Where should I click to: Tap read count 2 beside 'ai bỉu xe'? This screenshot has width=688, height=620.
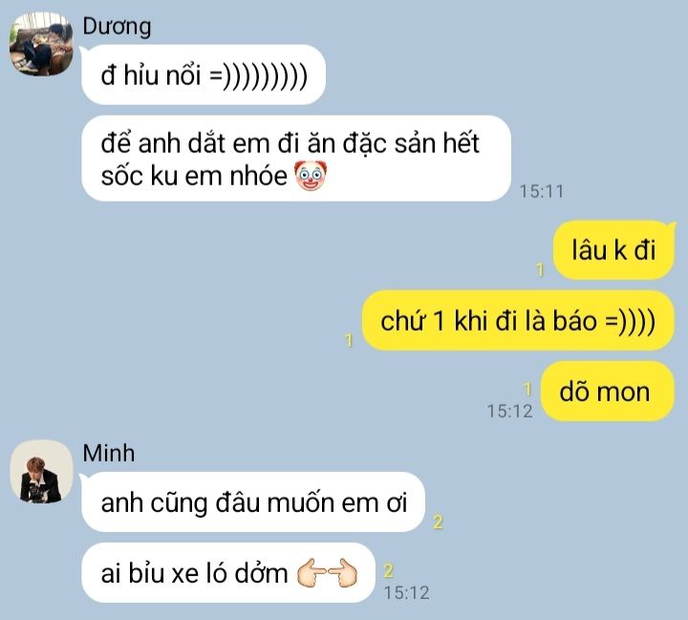(x=388, y=570)
